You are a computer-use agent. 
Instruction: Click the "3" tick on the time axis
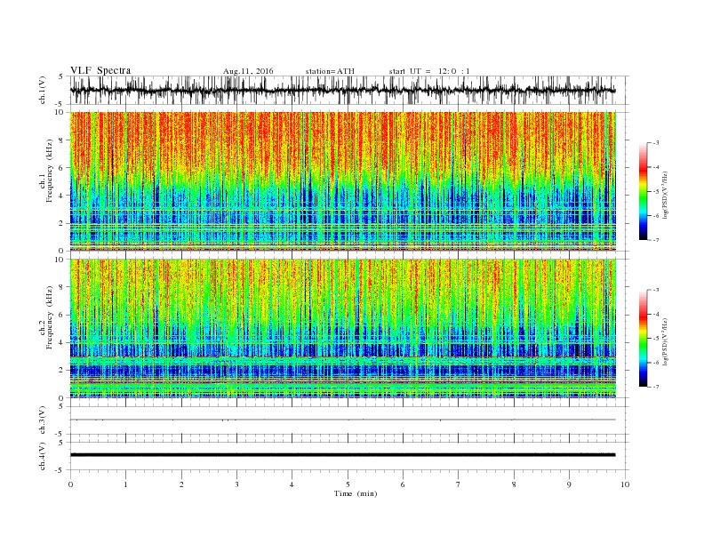pyautogui.click(x=236, y=484)
